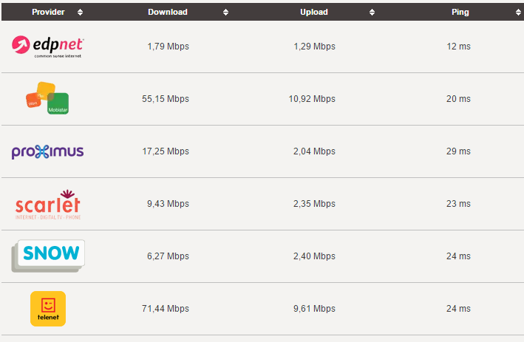Image resolution: width=524 pixels, height=342 pixels.
Task: Click the edpnet provider logo
Action: coord(48,47)
